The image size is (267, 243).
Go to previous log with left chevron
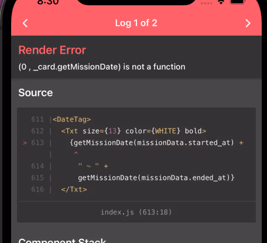coord(25,23)
